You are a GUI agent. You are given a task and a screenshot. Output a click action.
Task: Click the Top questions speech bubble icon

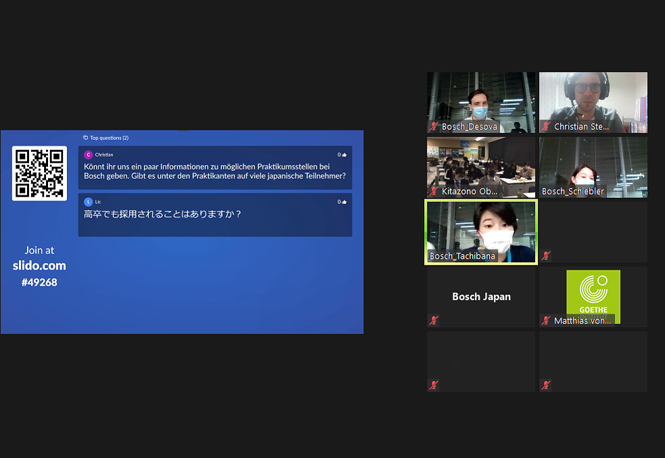85,138
